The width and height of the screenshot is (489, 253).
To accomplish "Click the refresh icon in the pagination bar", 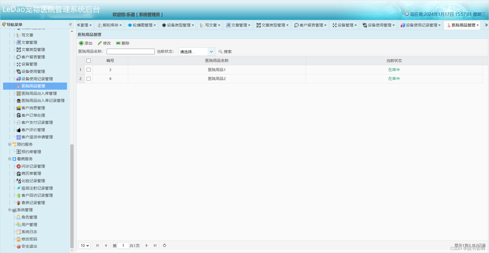I will click(164, 245).
